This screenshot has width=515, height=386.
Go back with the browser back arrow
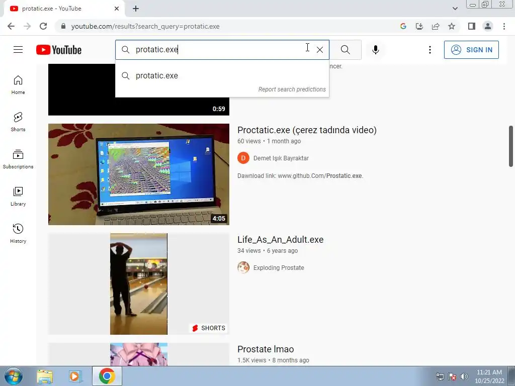tap(11, 26)
